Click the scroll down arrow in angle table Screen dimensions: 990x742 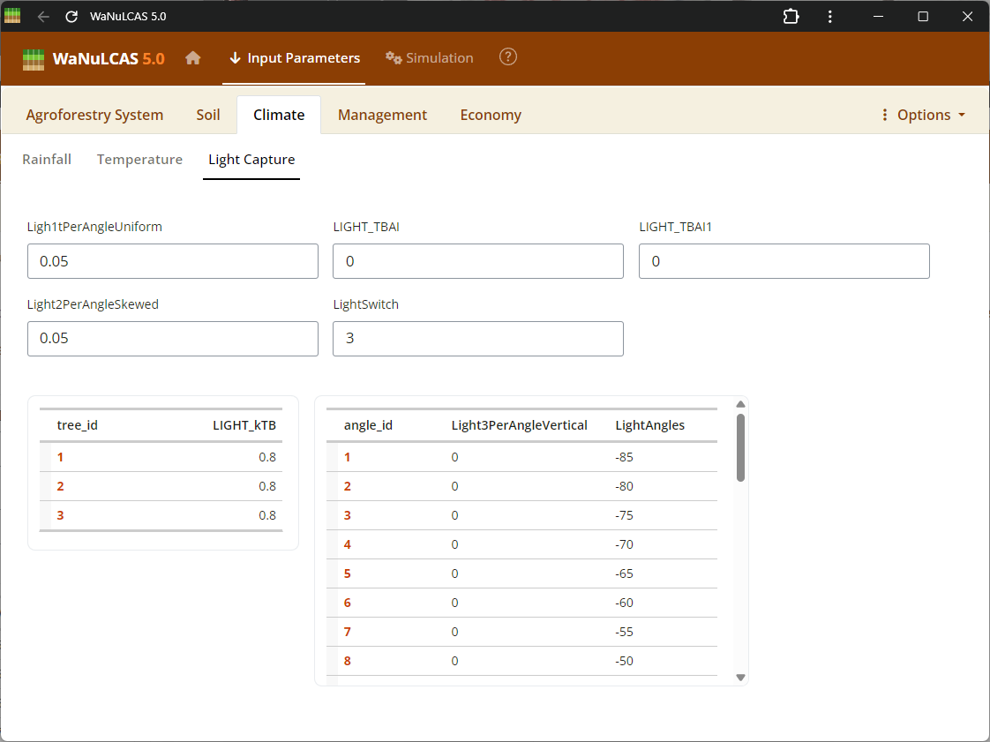point(741,678)
